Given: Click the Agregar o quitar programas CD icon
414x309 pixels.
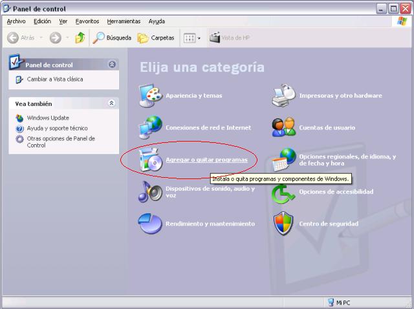Looking at the screenshot, I should 151,160.
